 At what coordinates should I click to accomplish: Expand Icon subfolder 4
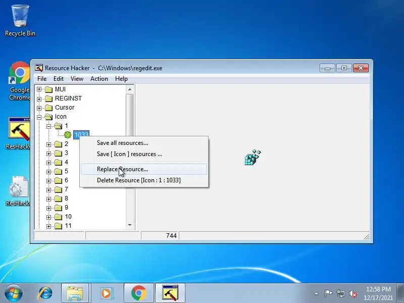(48, 163)
